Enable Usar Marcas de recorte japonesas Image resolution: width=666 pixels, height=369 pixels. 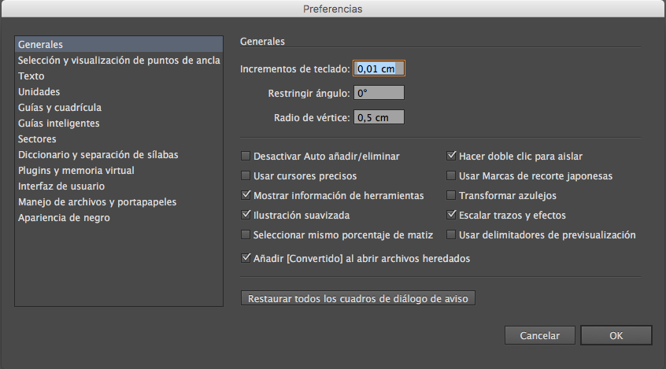[452, 176]
